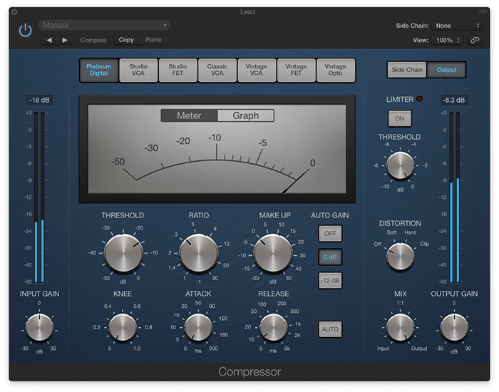499x392 pixels.
Task: Turn on the Limiter ON button
Action: pos(399,118)
